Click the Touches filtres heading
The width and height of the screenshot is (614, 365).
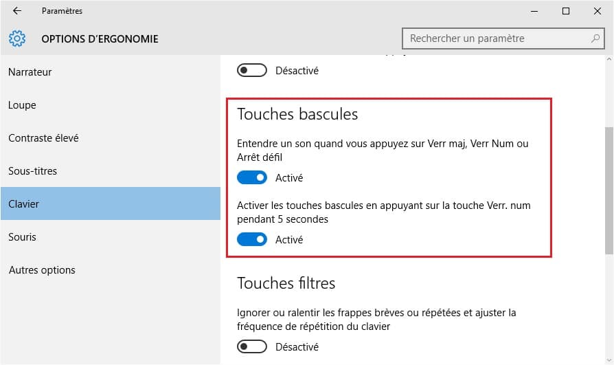click(x=286, y=283)
